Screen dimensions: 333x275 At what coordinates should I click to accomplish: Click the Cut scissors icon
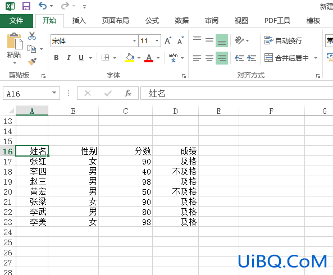point(32,36)
